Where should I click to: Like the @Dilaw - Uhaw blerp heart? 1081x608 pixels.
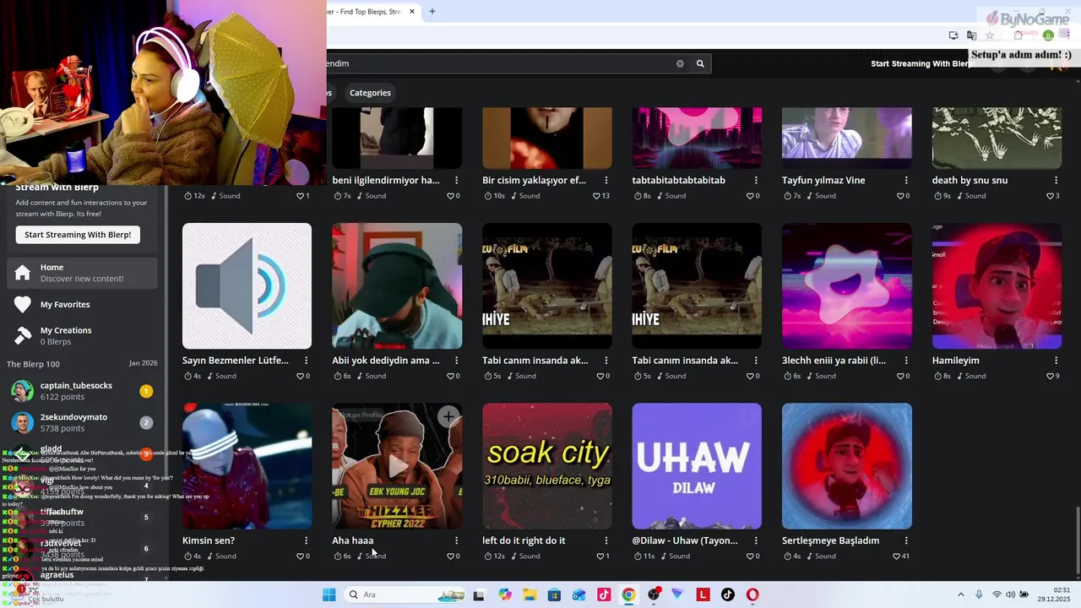pos(752,556)
